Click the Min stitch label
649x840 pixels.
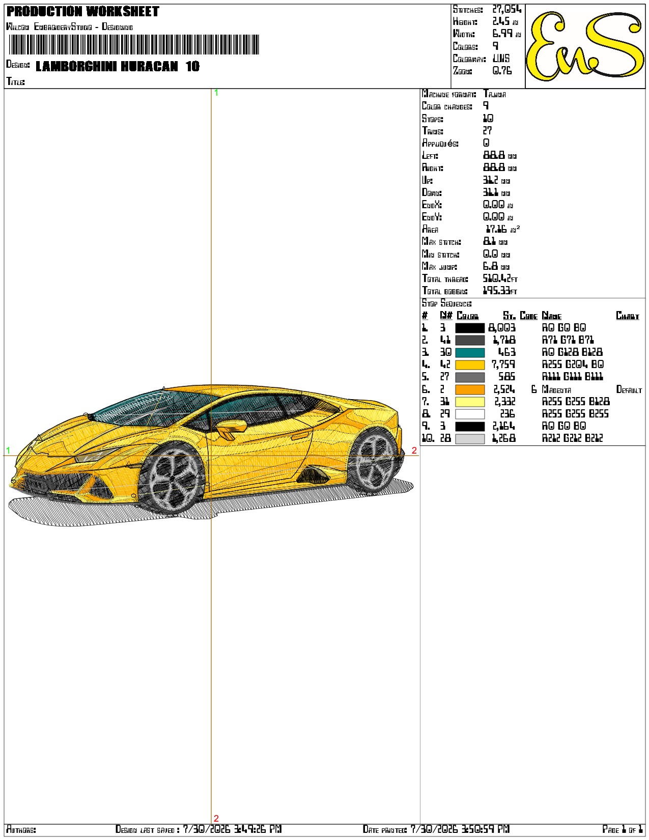coord(440,254)
